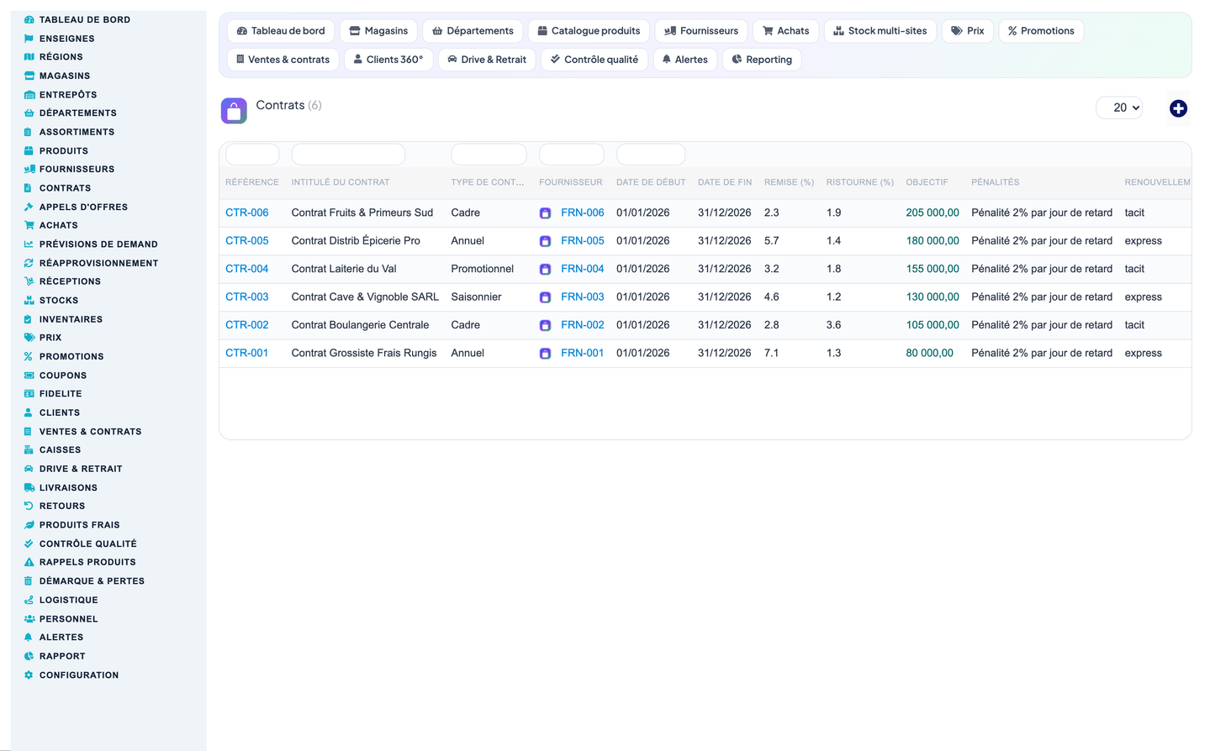This screenshot has width=1215, height=751.
Task: Click the Rappels produits warning icon
Action: tap(29, 562)
